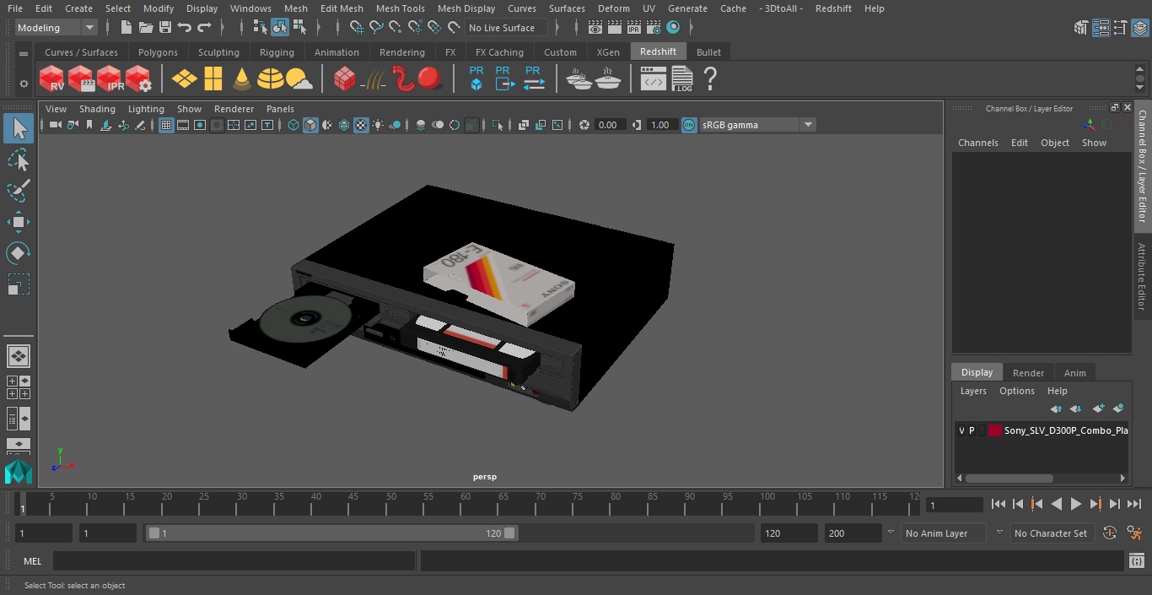Click the Open scene folder icon

coord(146,28)
